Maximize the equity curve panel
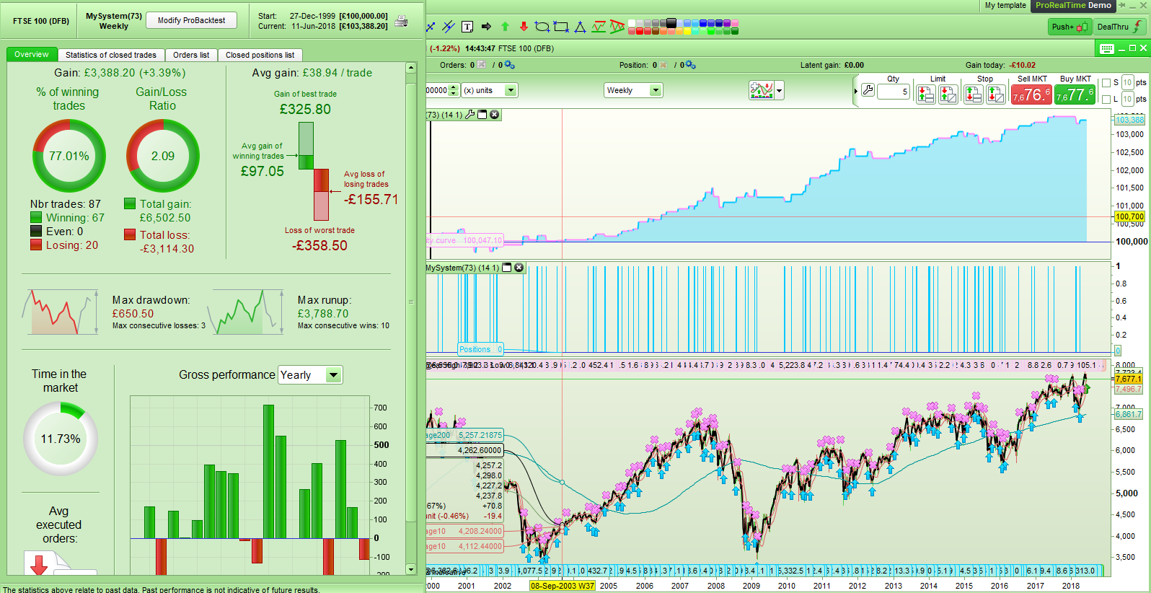Image resolution: width=1151 pixels, height=593 pixels. click(482, 115)
